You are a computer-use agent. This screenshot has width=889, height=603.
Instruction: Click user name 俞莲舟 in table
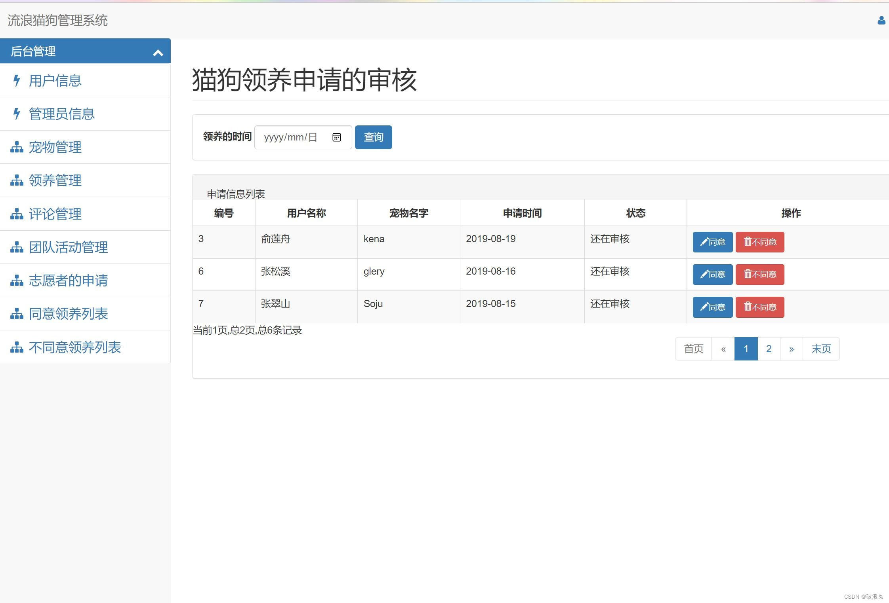coord(276,239)
